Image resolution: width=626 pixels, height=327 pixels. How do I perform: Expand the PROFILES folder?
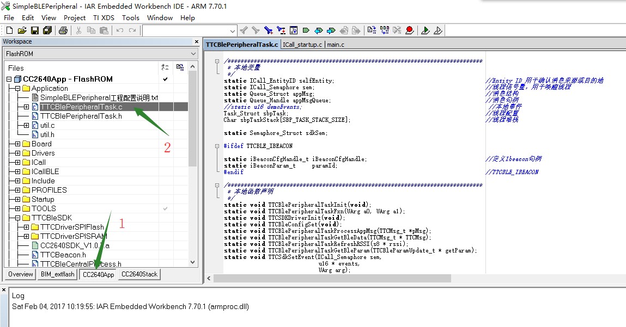(17, 190)
